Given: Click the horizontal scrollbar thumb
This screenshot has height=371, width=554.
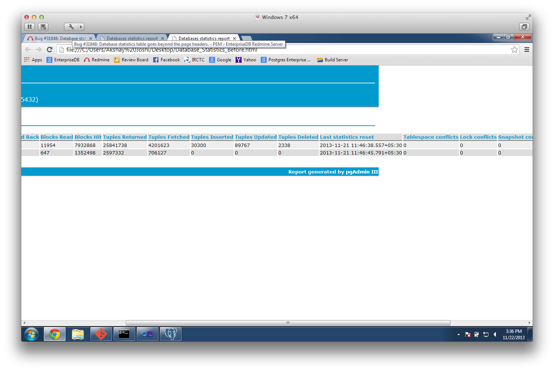Looking at the screenshot, I should 288,323.
